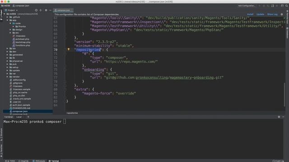
Task: Click the Debug bug icon in top toolbar
Action: [x=264, y=6]
